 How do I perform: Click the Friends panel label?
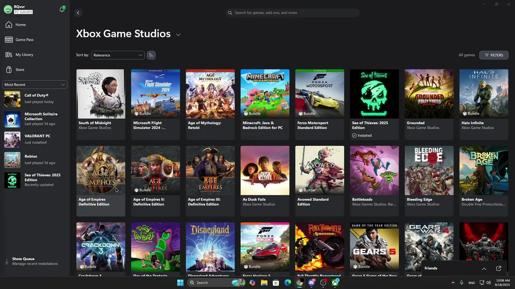coord(431,268)
